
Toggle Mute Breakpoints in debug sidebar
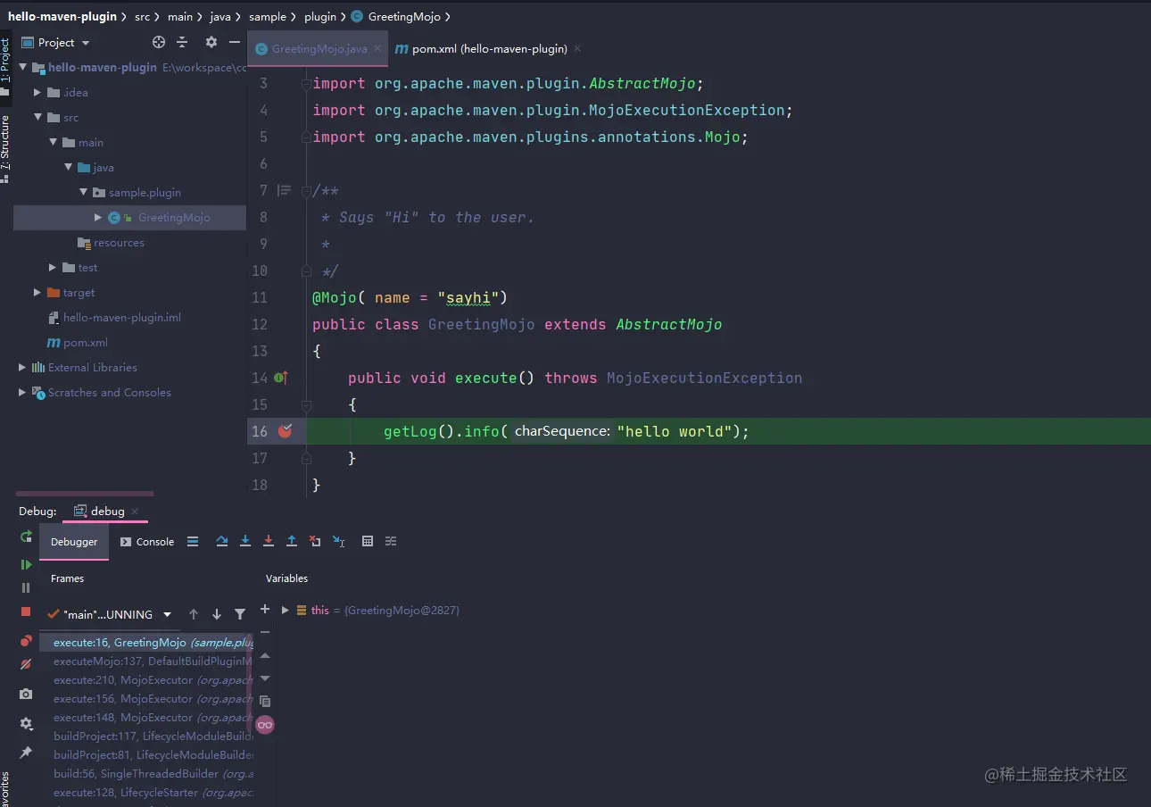(x=26, y=664)
